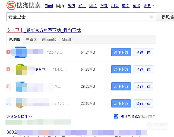Click 高速下载 for the 22.62MB item
This screenshot has width=174, height=137.
[x=121, y=103]
